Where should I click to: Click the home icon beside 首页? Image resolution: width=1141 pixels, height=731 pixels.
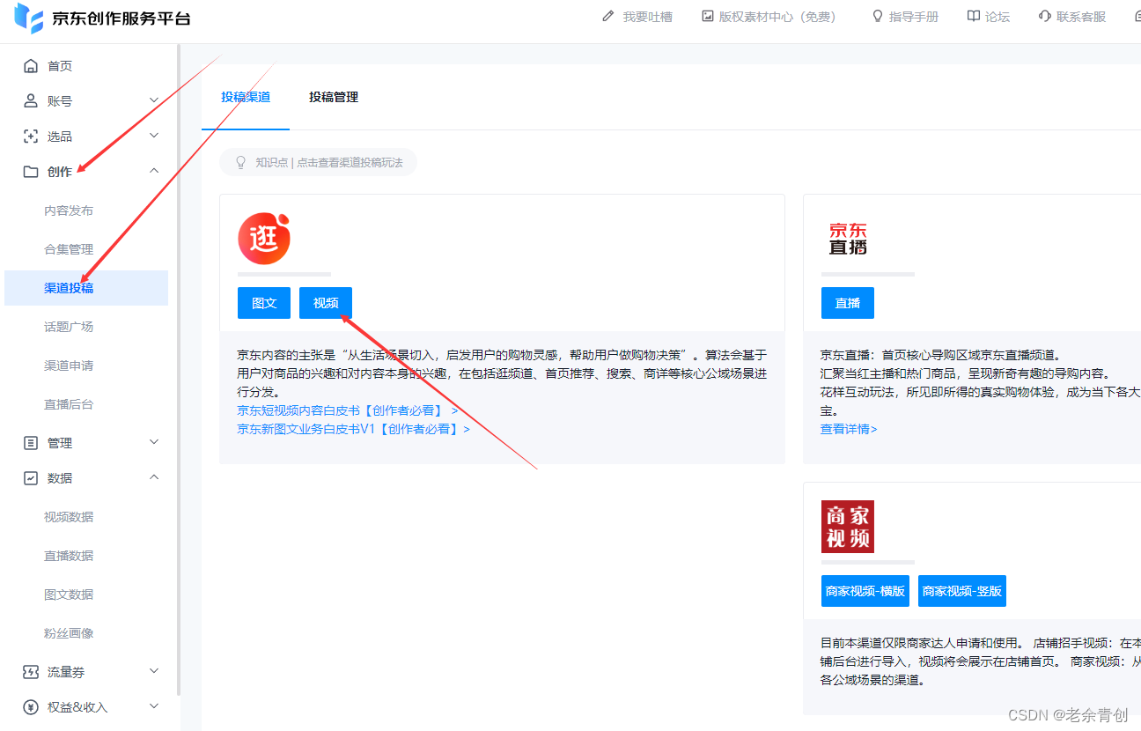[31, 66]
